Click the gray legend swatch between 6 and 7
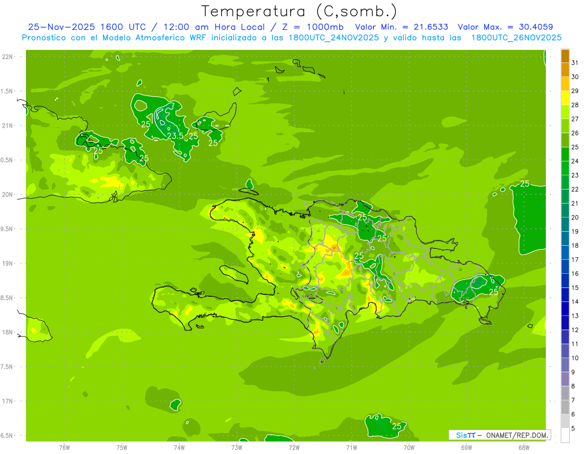This screenshot has width=588, height=454. coord(565,407)
